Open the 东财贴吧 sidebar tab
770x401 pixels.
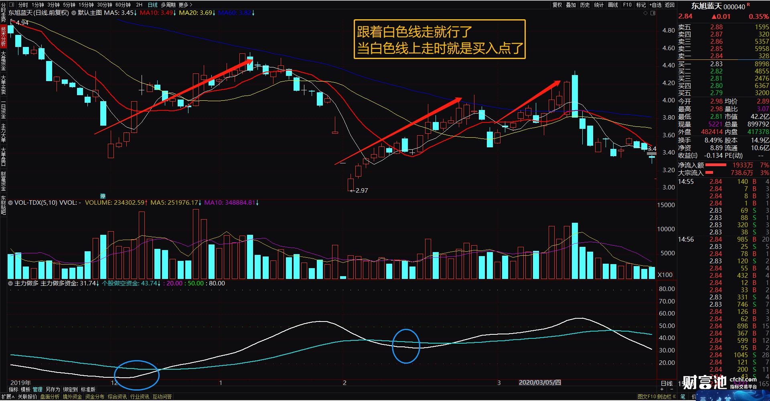pyautogui.click(x=3, y=206)
